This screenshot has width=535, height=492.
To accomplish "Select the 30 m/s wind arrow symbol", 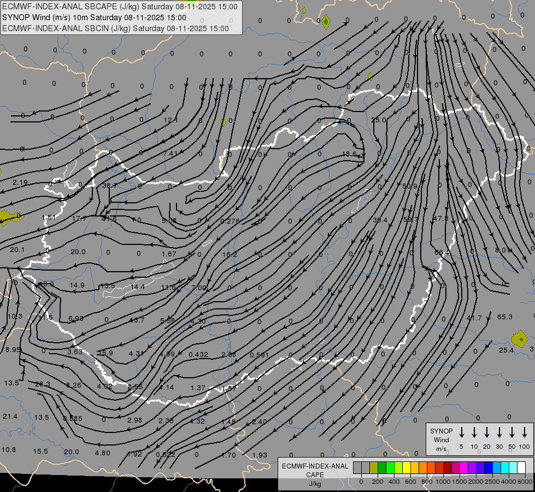I will click(x=499, y=432).
